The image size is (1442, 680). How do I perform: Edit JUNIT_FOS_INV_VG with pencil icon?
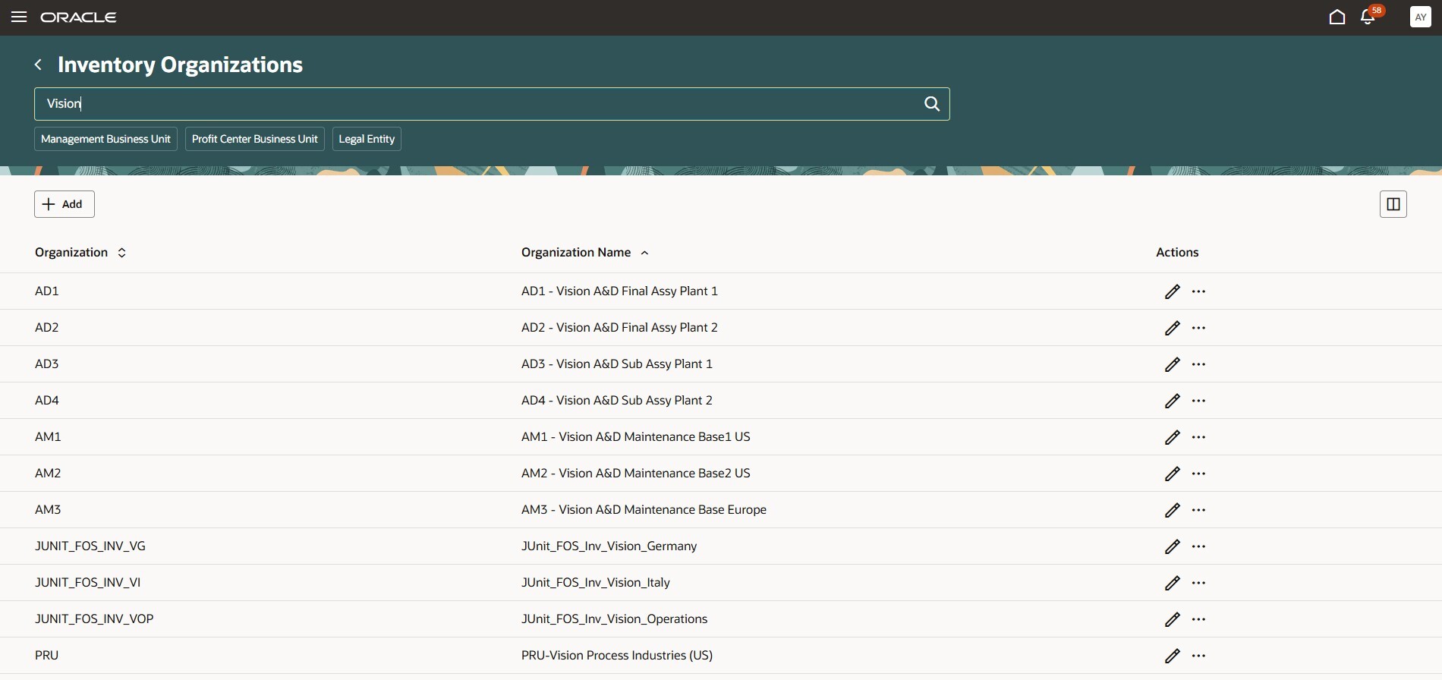click(x=1173, y=546)
